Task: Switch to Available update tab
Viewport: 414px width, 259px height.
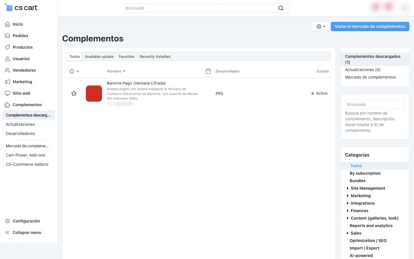Action: 99,56
